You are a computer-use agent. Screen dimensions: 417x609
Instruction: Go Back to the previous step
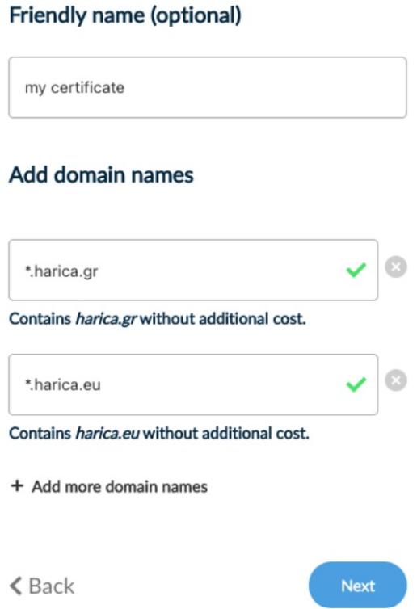tap(42, 586)
